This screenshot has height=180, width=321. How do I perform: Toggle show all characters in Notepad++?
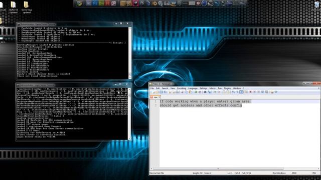coord(237,92)
